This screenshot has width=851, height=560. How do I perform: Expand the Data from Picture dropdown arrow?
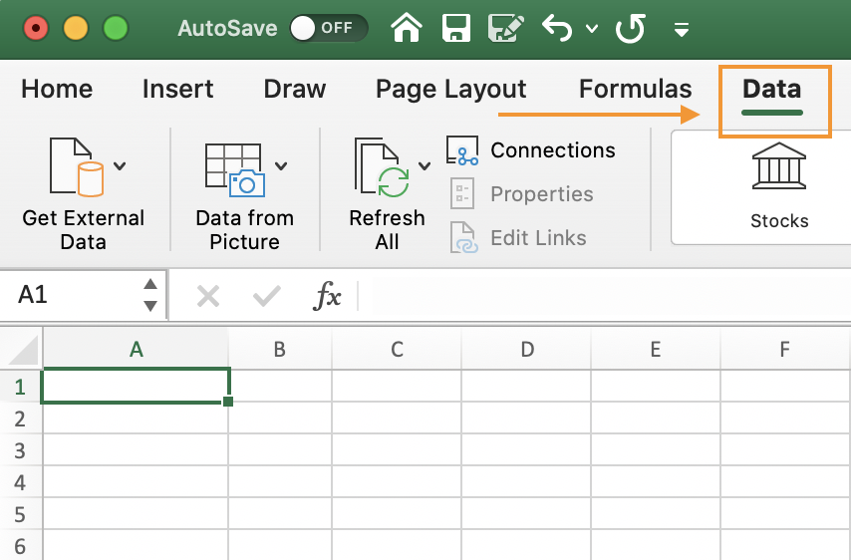click(281, 165)
